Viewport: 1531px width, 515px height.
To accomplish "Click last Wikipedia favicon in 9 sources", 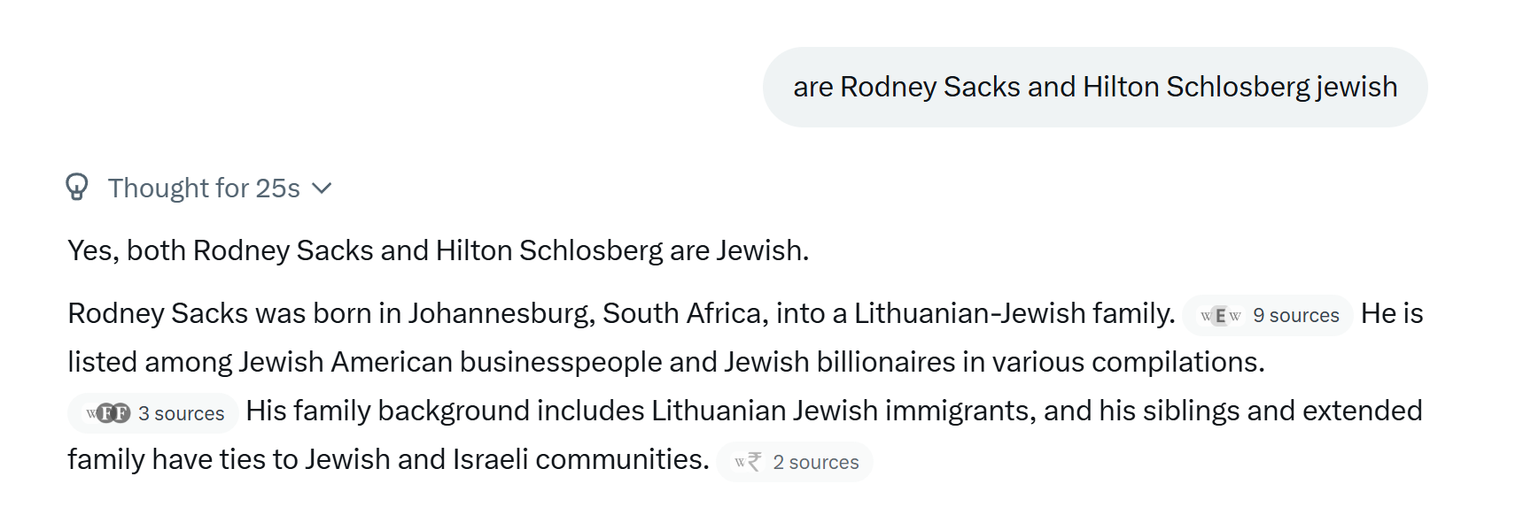I will 1235,316.
